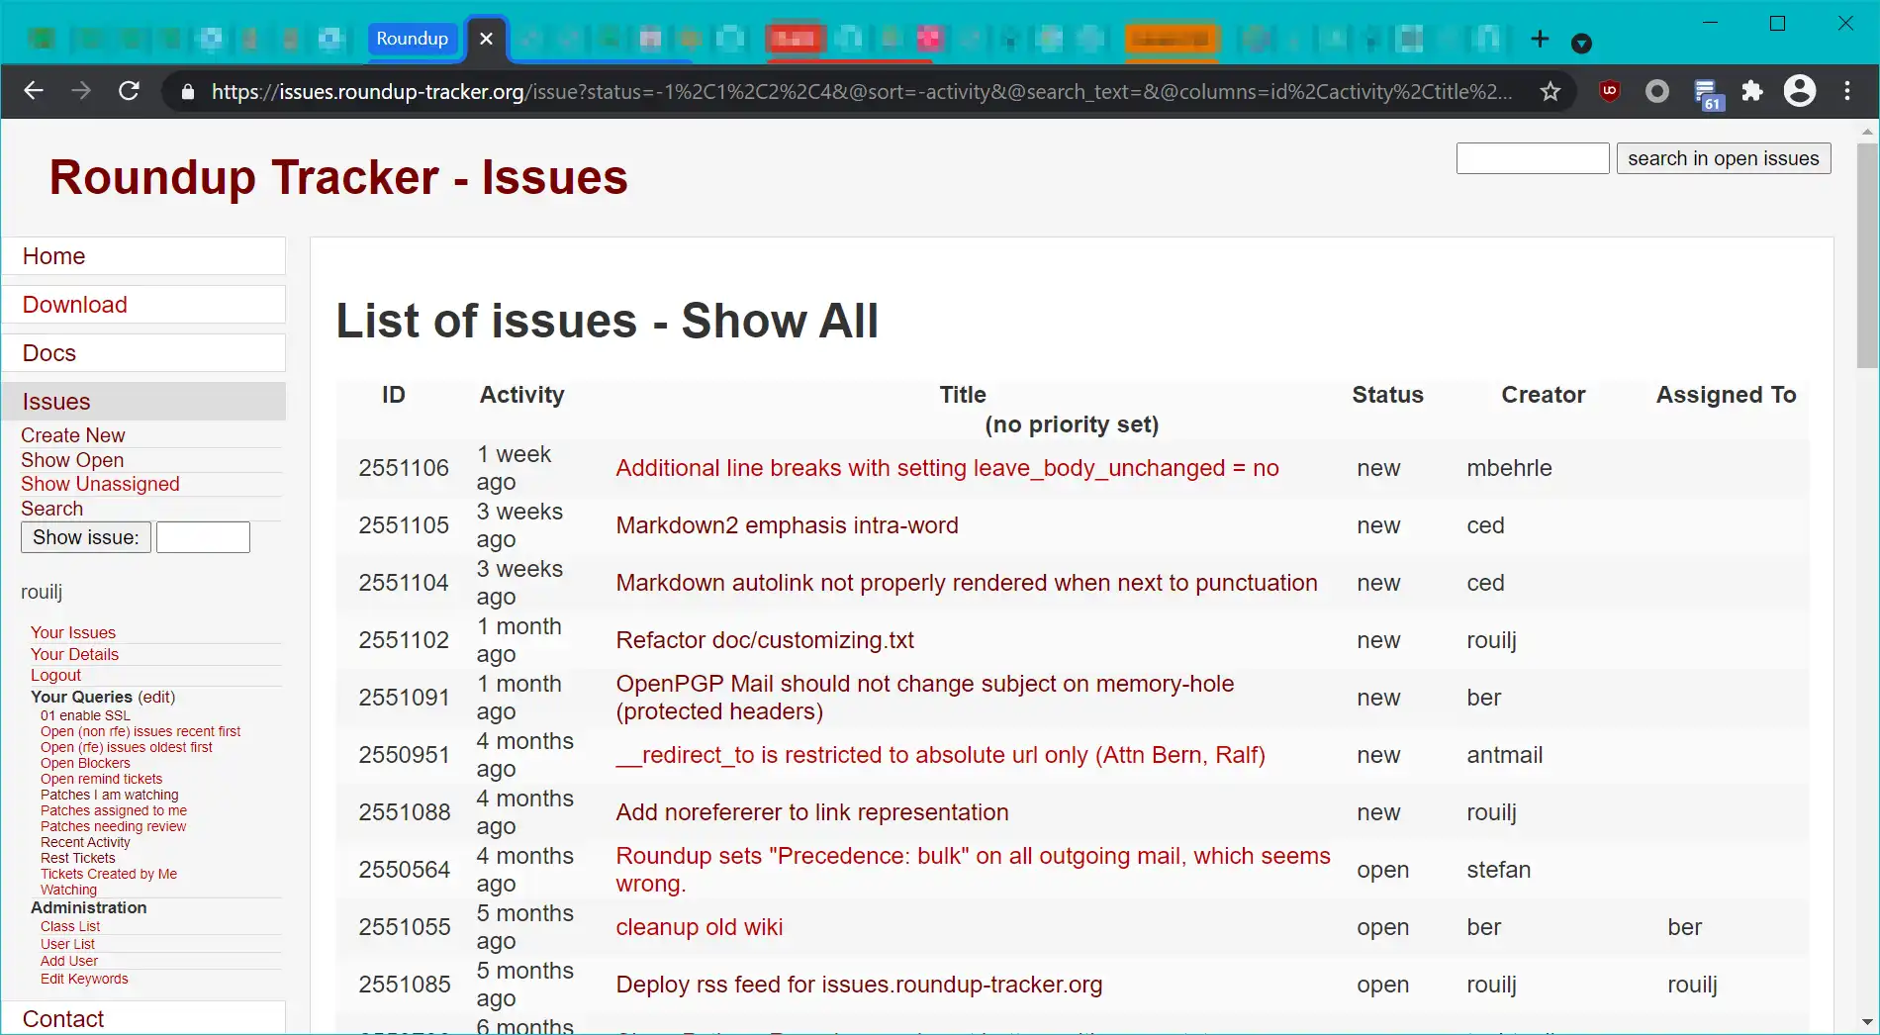The width and height of the screenshot is (1880, 1035).
Task: Open a new browser tab
Action: pos(1540,39)
